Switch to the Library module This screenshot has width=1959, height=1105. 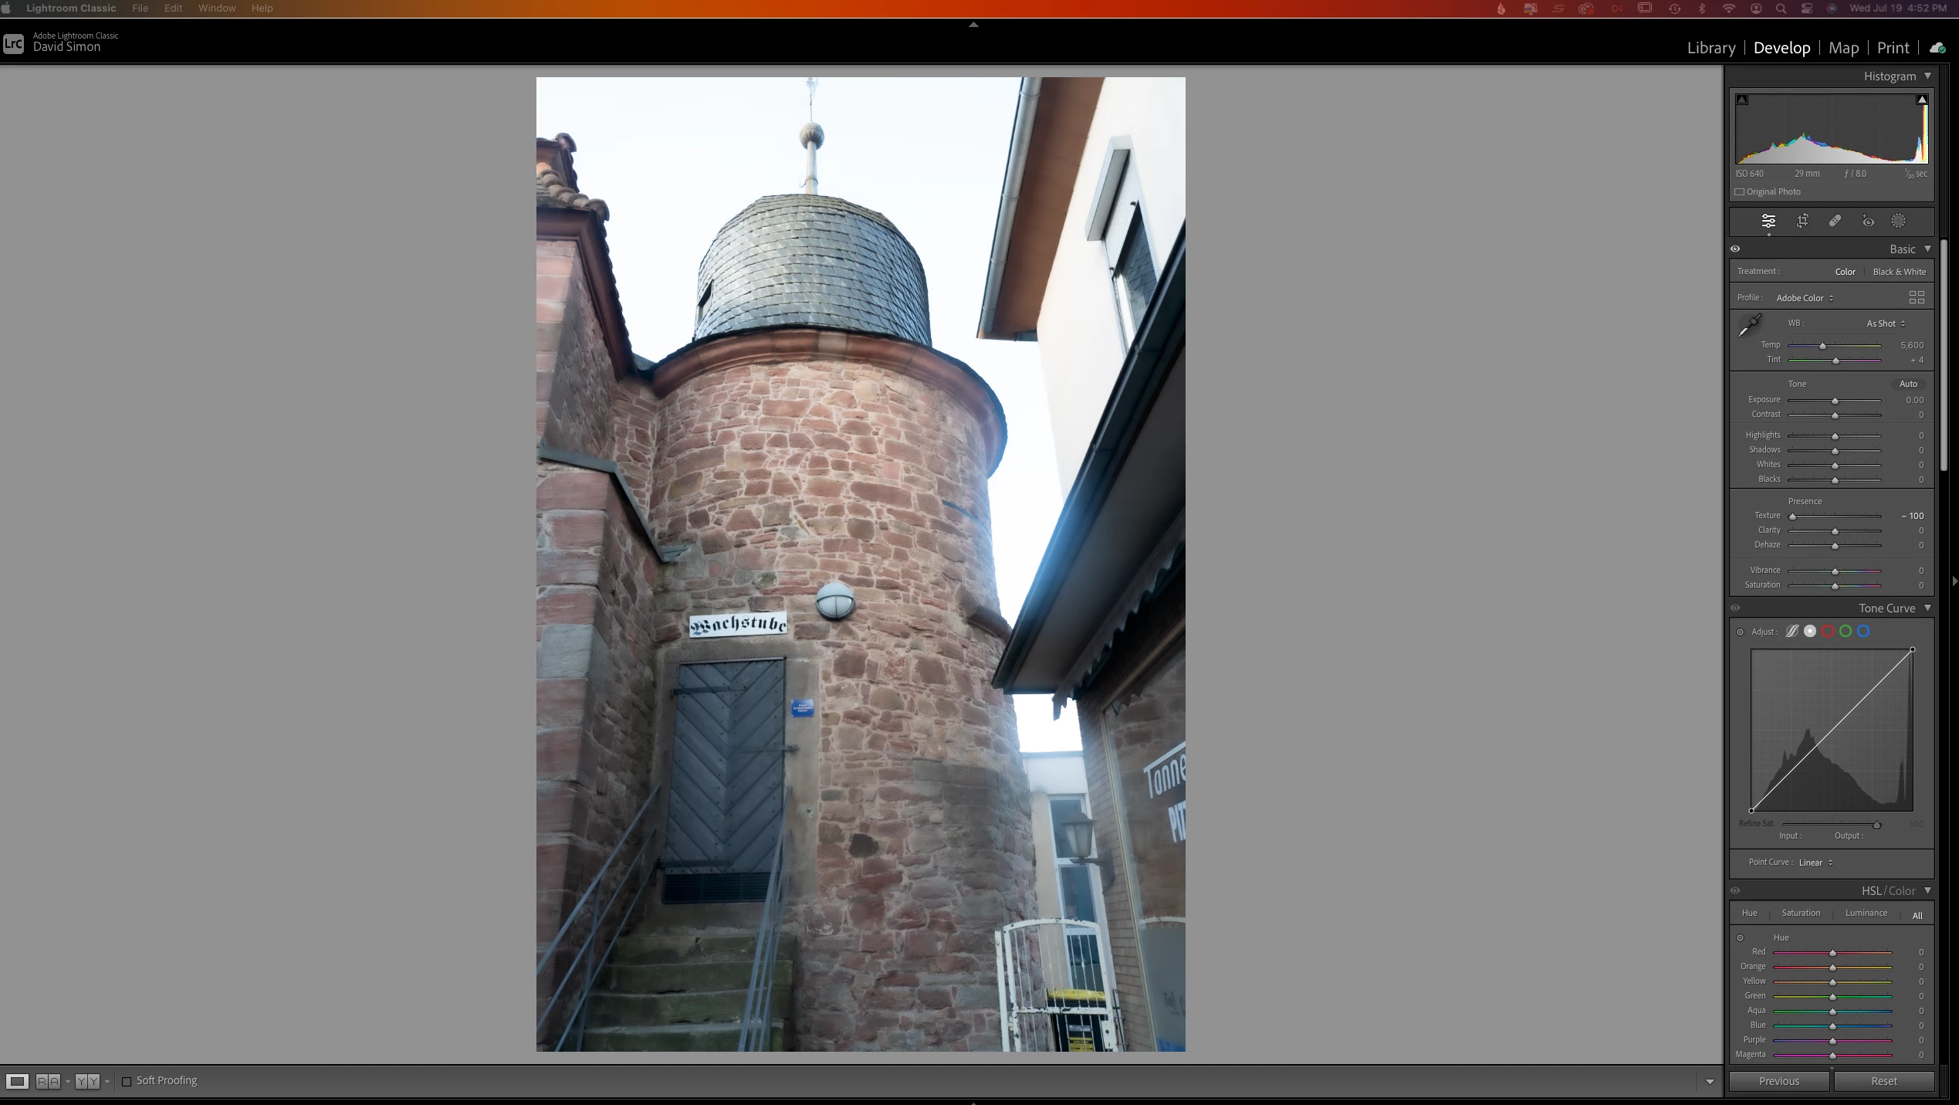[x=1710, y=48]
